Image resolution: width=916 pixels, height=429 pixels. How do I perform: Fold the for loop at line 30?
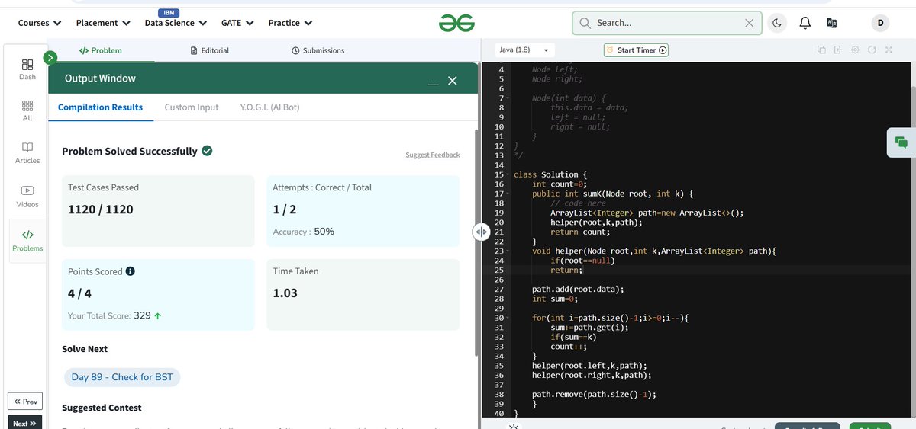(507, 317)
